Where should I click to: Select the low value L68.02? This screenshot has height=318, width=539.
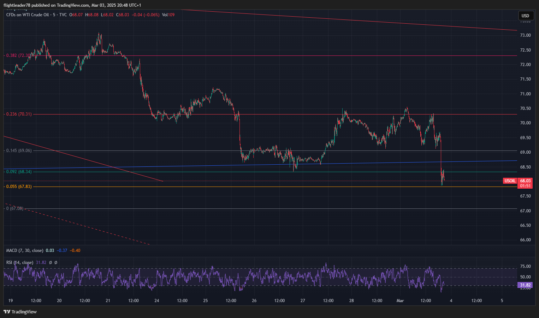click(x=107, y=15)
